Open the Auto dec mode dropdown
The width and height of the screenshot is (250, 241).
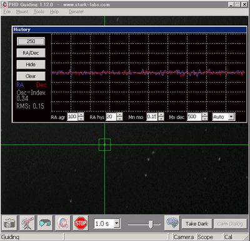tap(231, 117)
